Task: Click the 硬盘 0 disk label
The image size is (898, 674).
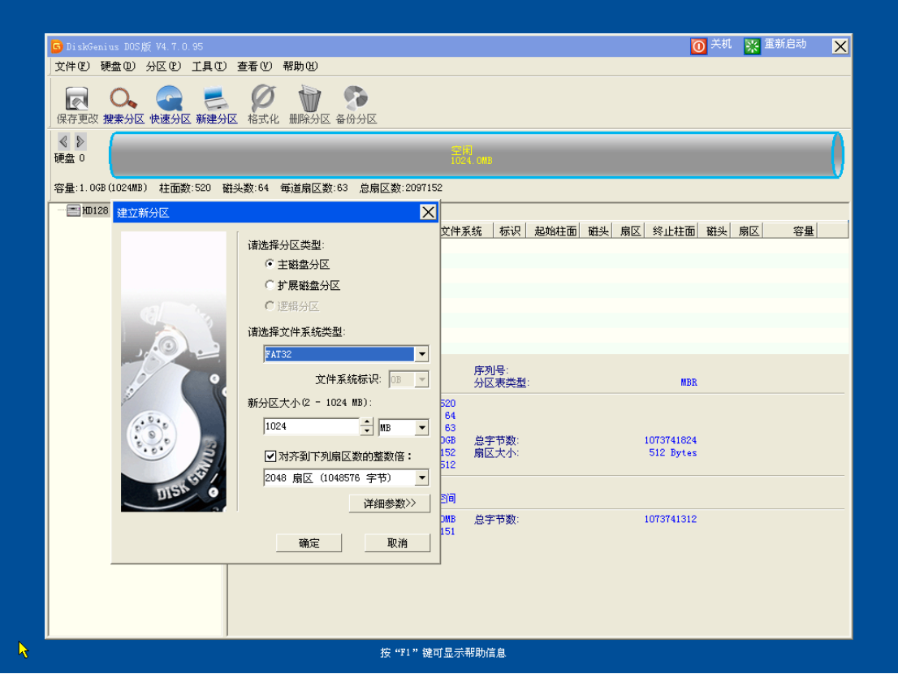Action: [69, 158]
